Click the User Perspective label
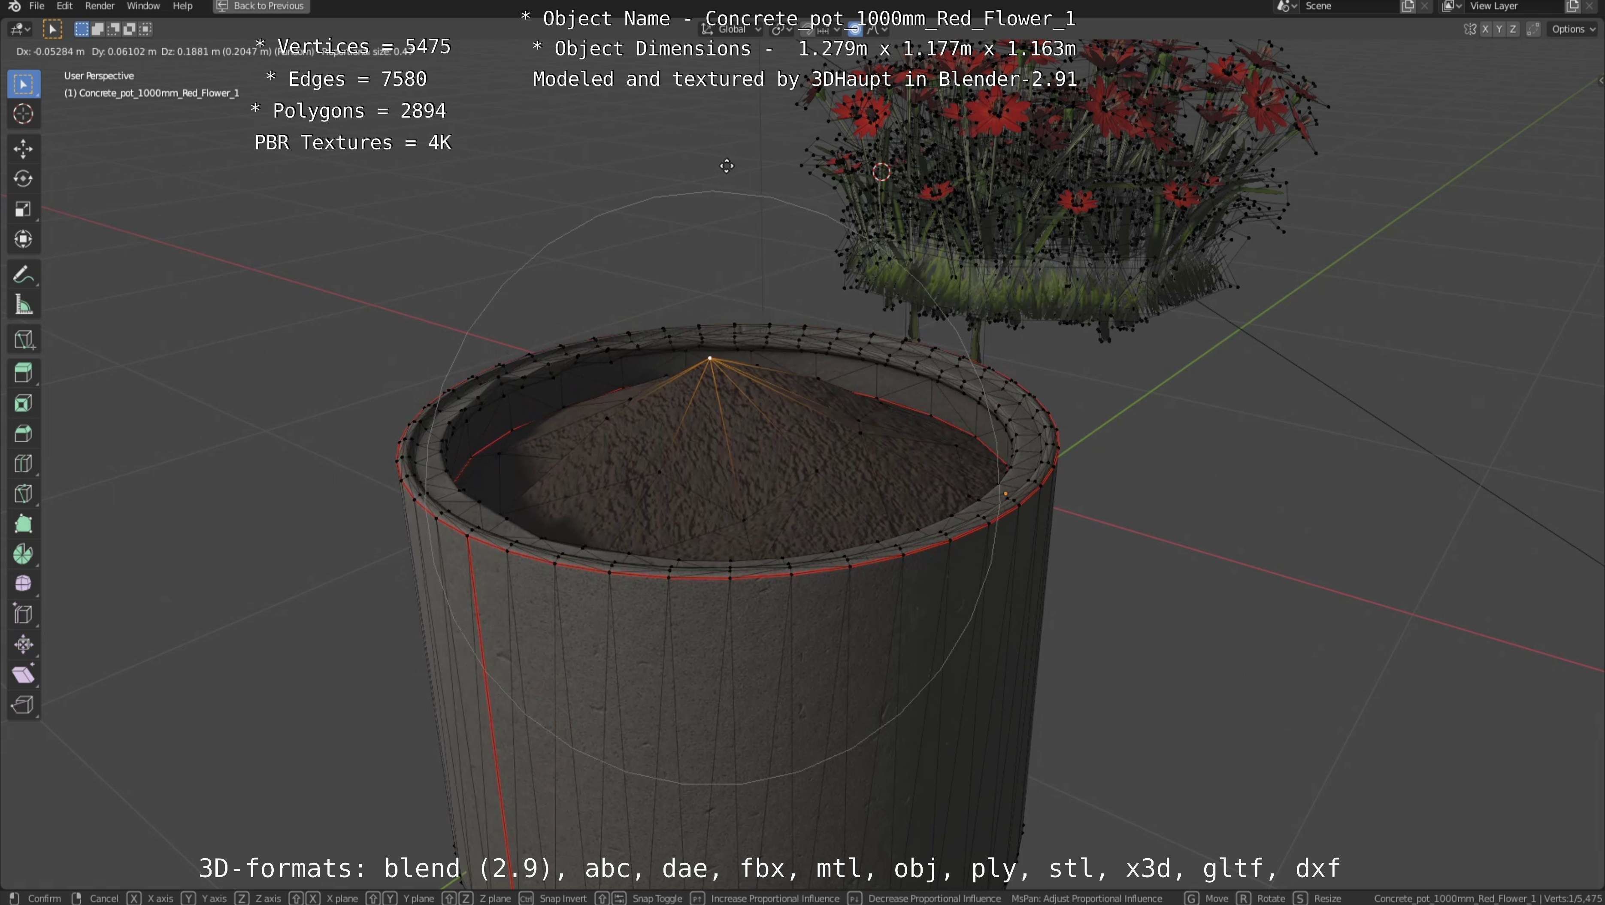The width and height of the screenshot is (1605, 905). tap(99, 76)
